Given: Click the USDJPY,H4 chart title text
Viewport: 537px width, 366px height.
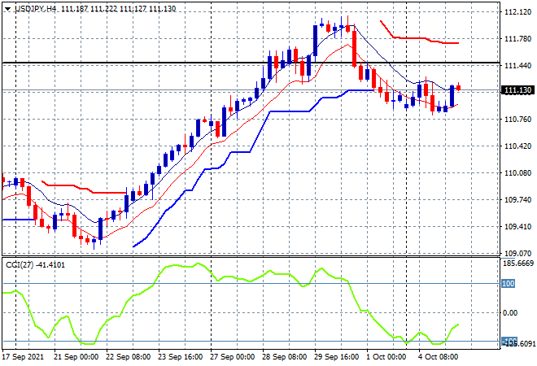Looking at the screenshot, I should [x=35, y=9].
